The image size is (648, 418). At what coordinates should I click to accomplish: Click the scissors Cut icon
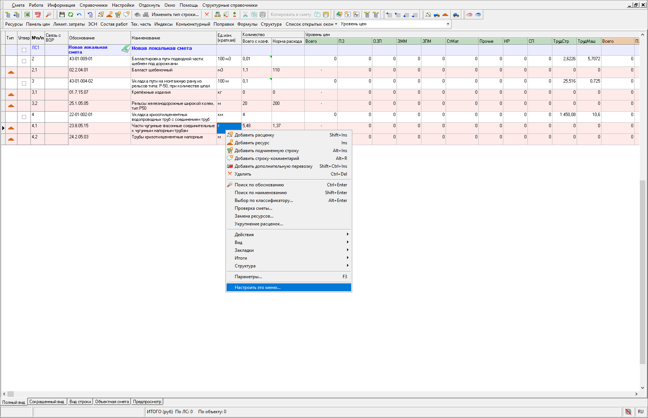coord(245,15)
